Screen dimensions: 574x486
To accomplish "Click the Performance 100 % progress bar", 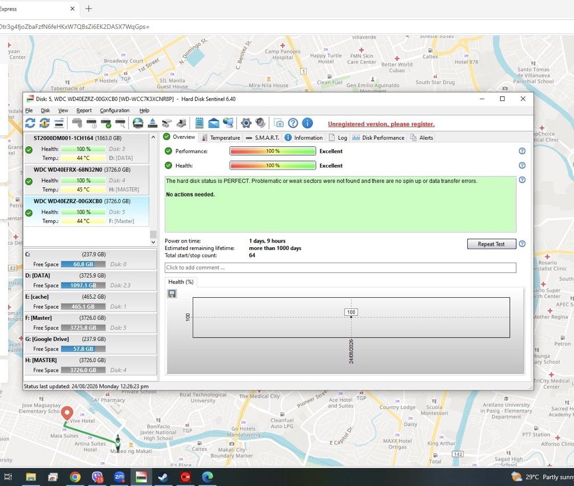I will tap(273, 151).
